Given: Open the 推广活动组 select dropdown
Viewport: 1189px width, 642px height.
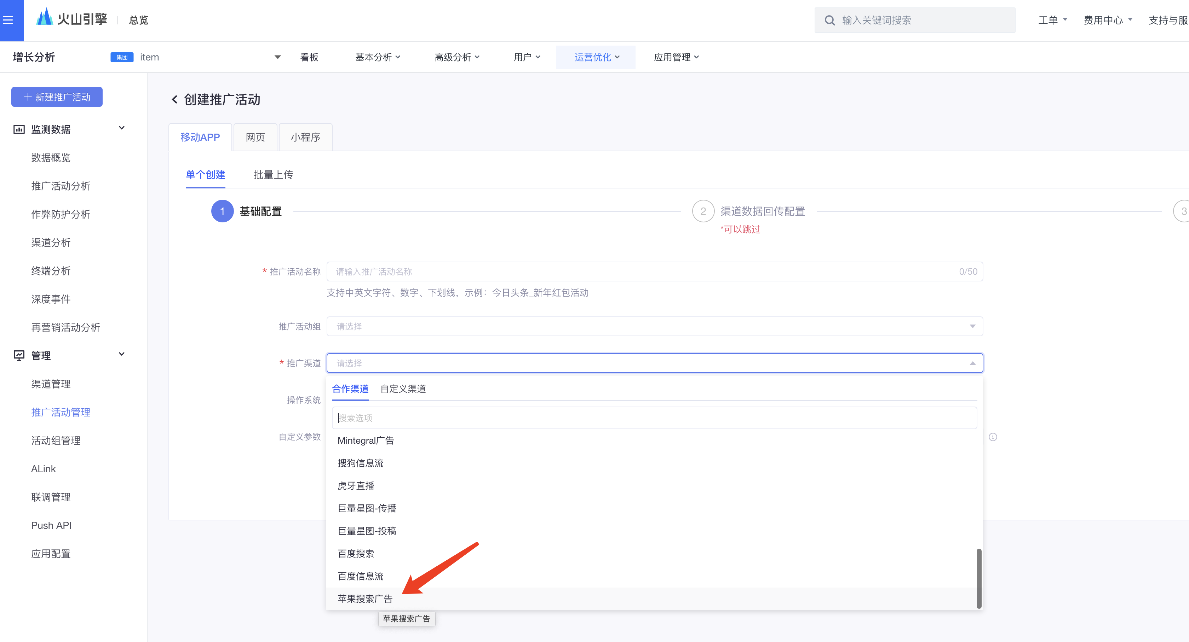Looking at the screenshot, I should [x=655, y=327].
